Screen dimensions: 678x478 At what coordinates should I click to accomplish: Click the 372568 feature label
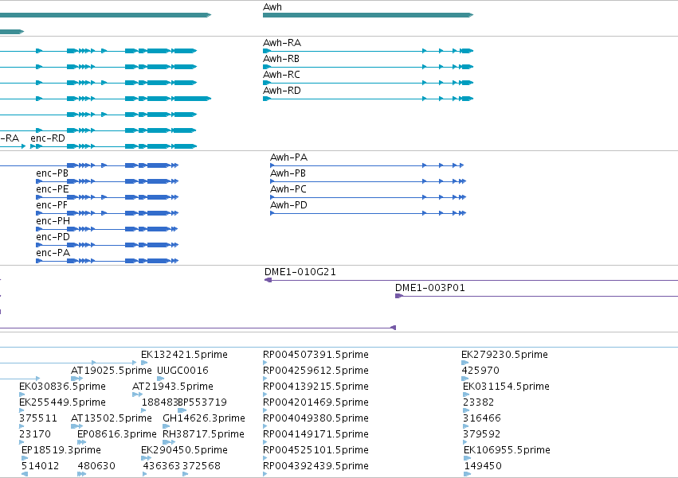(x=202, y=466)
